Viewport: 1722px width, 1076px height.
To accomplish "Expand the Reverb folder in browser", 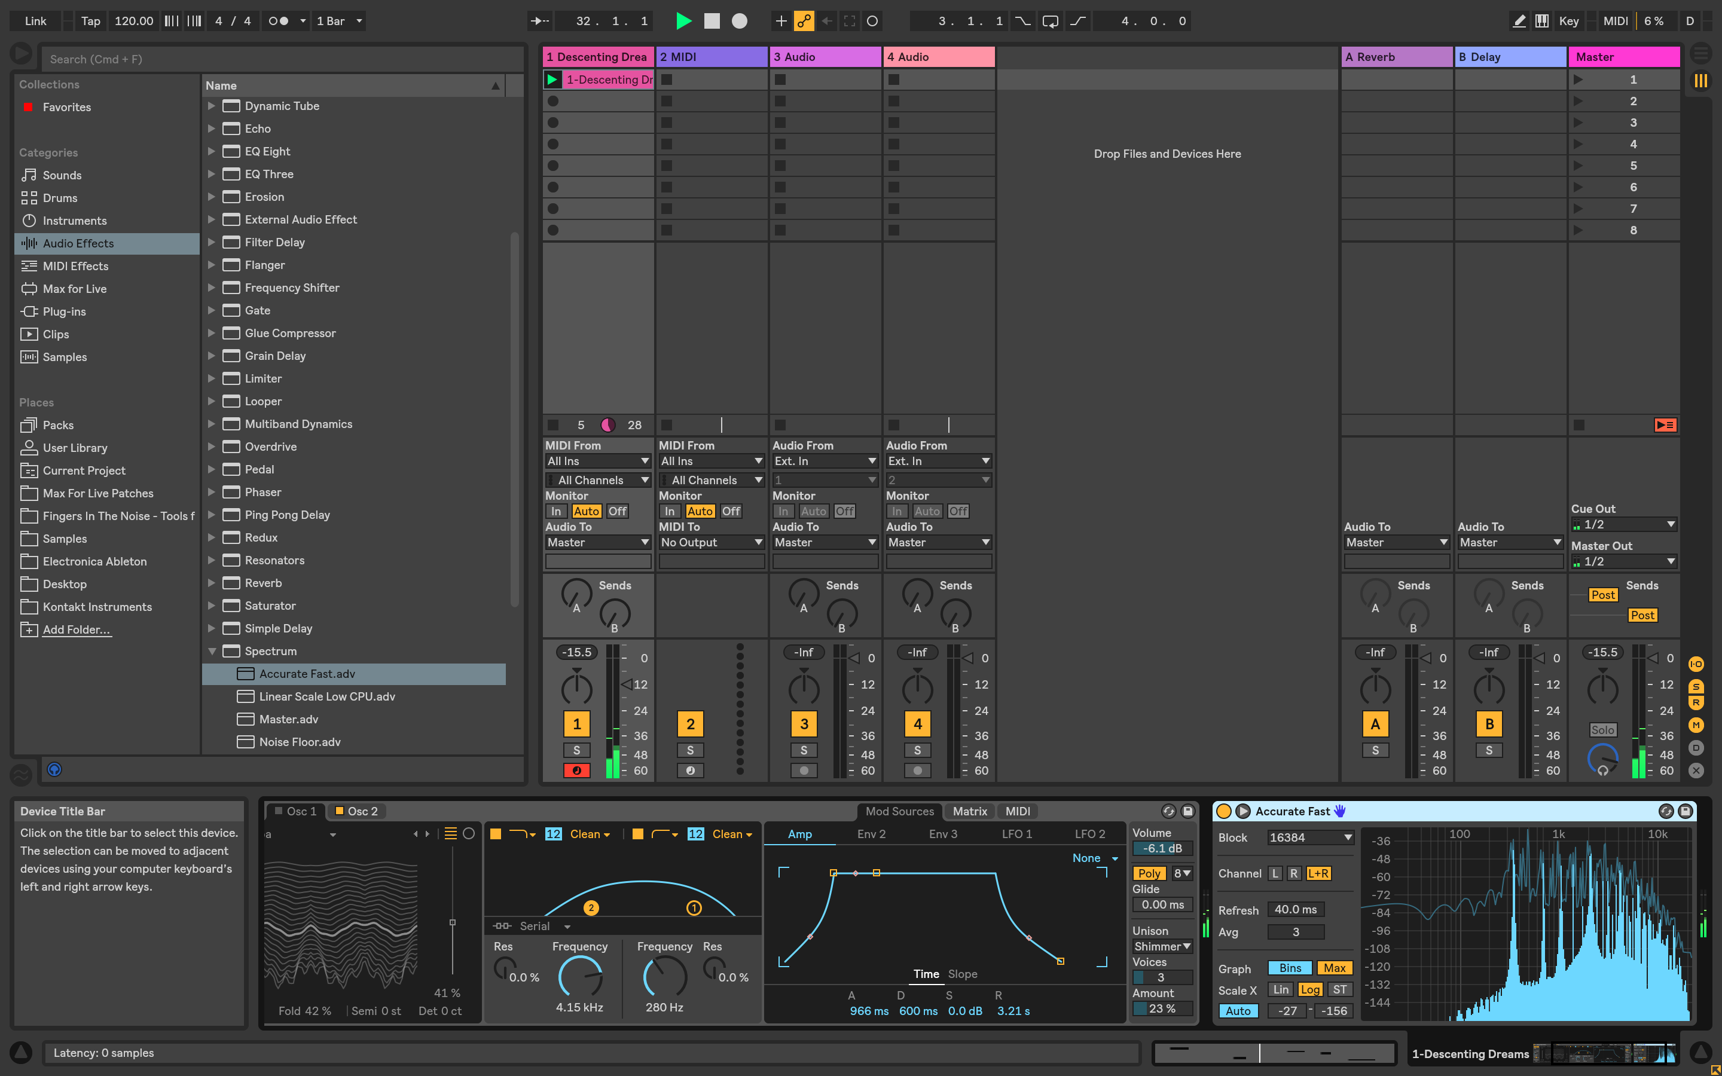I will [x=211, y=583].
